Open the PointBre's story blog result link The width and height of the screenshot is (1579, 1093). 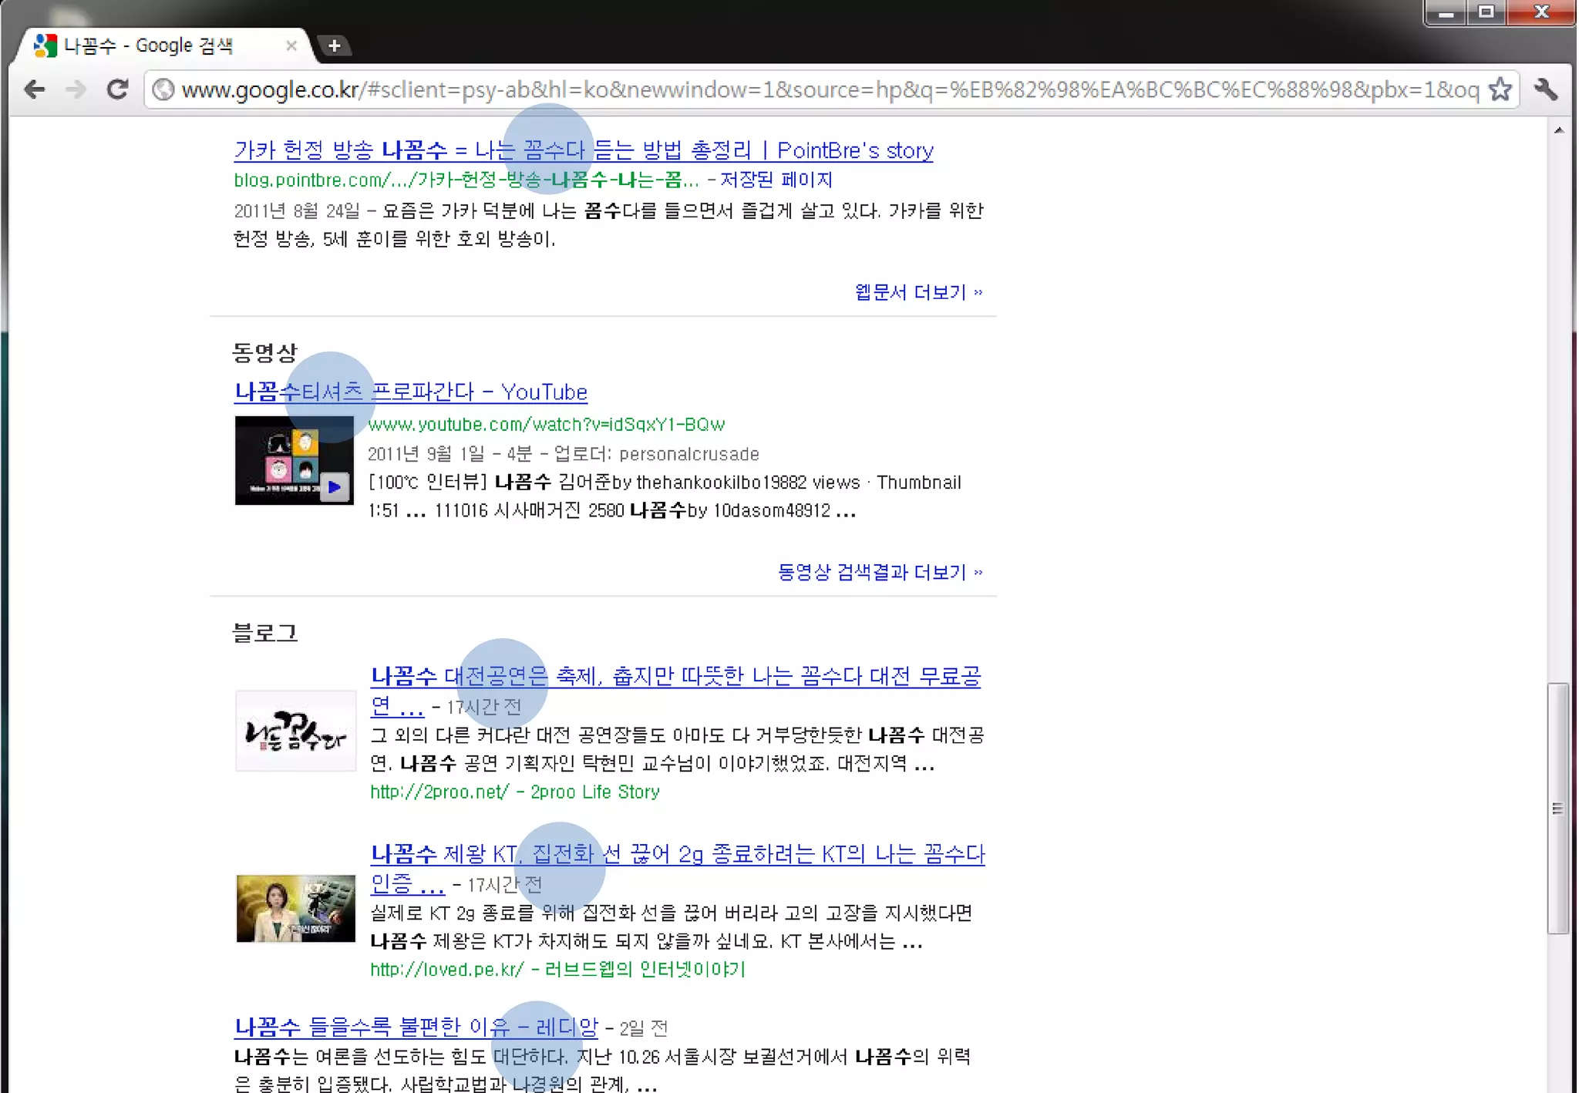pyautogui.click(x=583, y=150)
